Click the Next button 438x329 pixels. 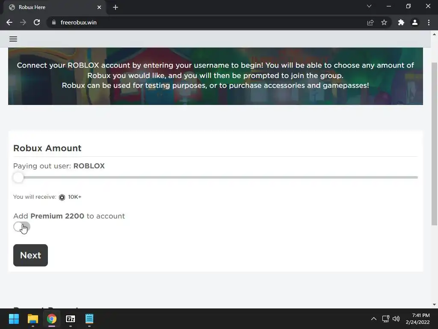(30, 255)
